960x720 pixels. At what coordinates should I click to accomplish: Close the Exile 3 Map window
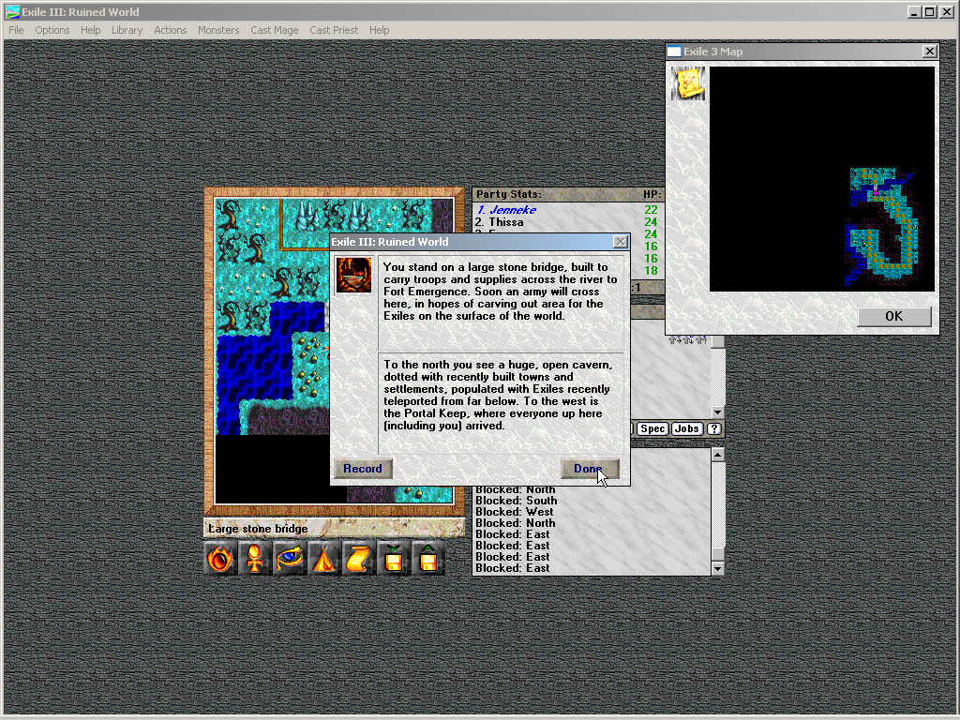[929, 52]
